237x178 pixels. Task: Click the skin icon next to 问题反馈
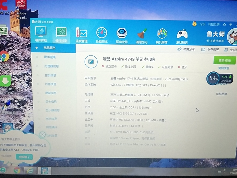point(224,24)
